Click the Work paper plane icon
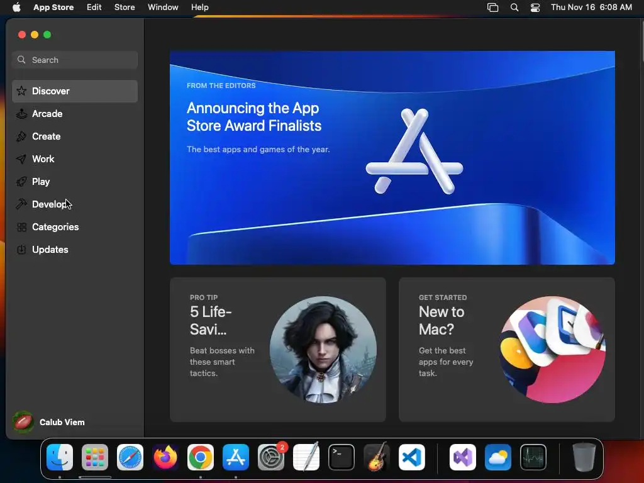 coord(21,159)
